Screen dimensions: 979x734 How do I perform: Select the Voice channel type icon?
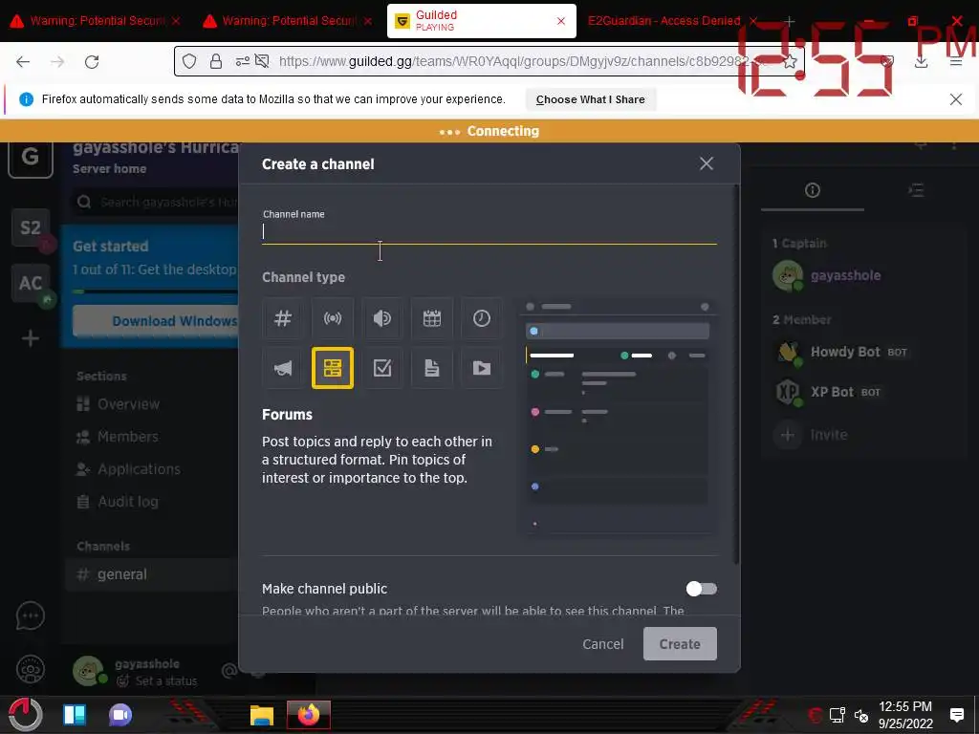tap(382, 318)
